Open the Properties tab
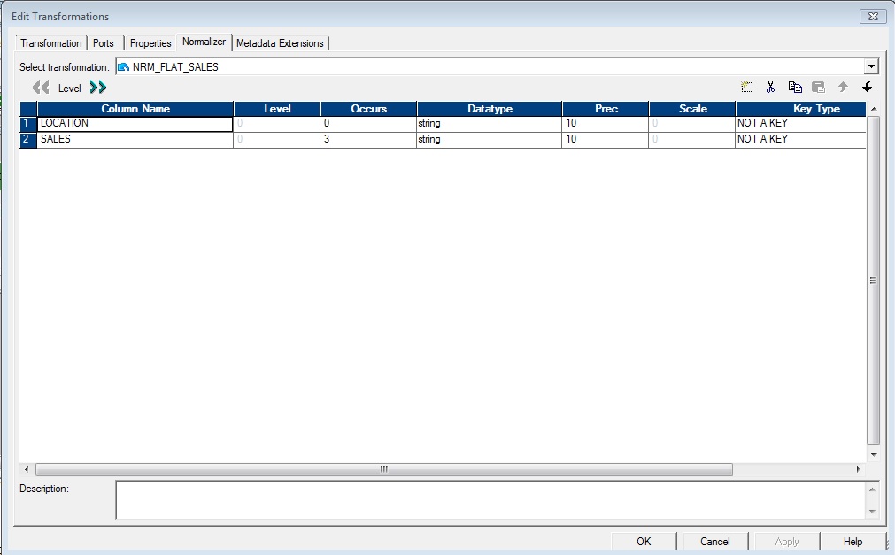The width and height of the screenshot is (895, 555). (x=150, y=42)
